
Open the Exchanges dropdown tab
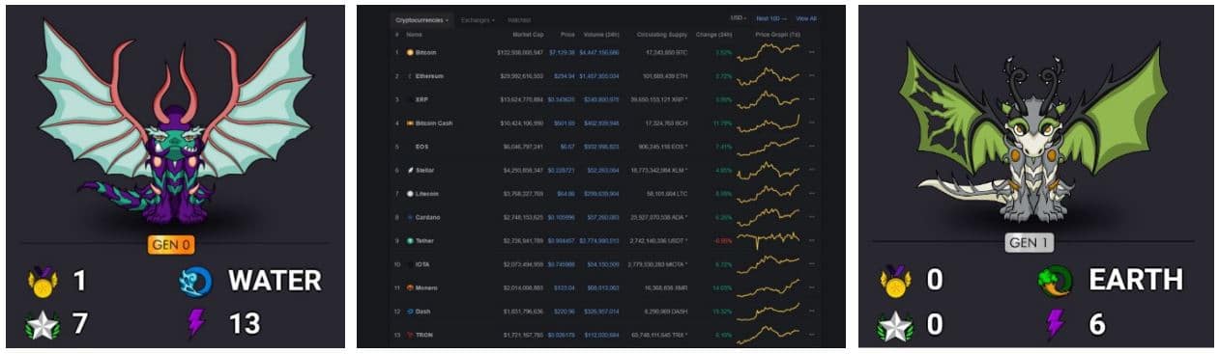tap(478, 19)
